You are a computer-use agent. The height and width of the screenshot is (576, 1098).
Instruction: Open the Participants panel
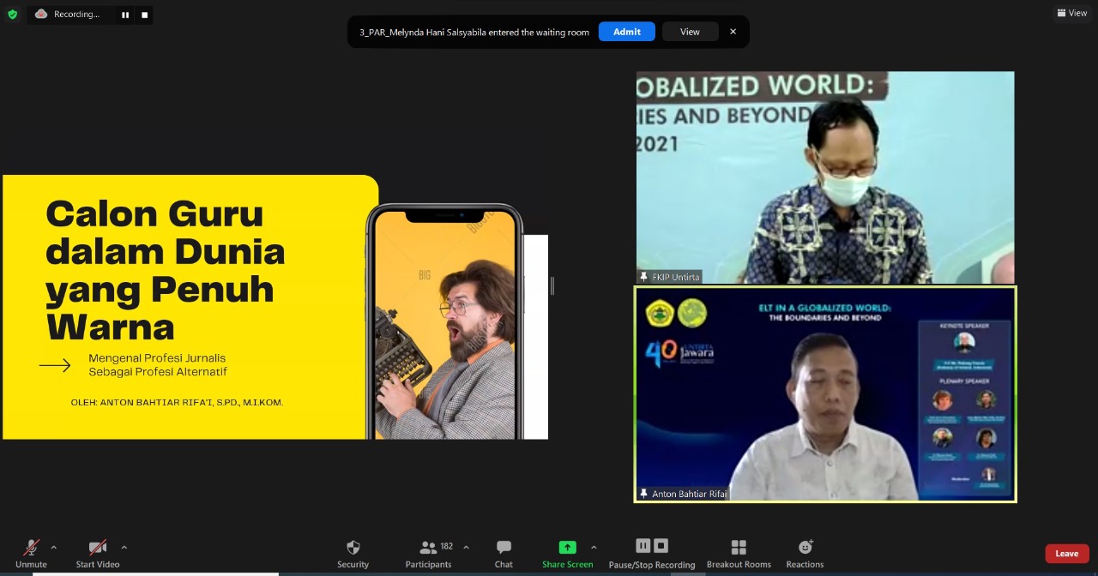[429, 554]
